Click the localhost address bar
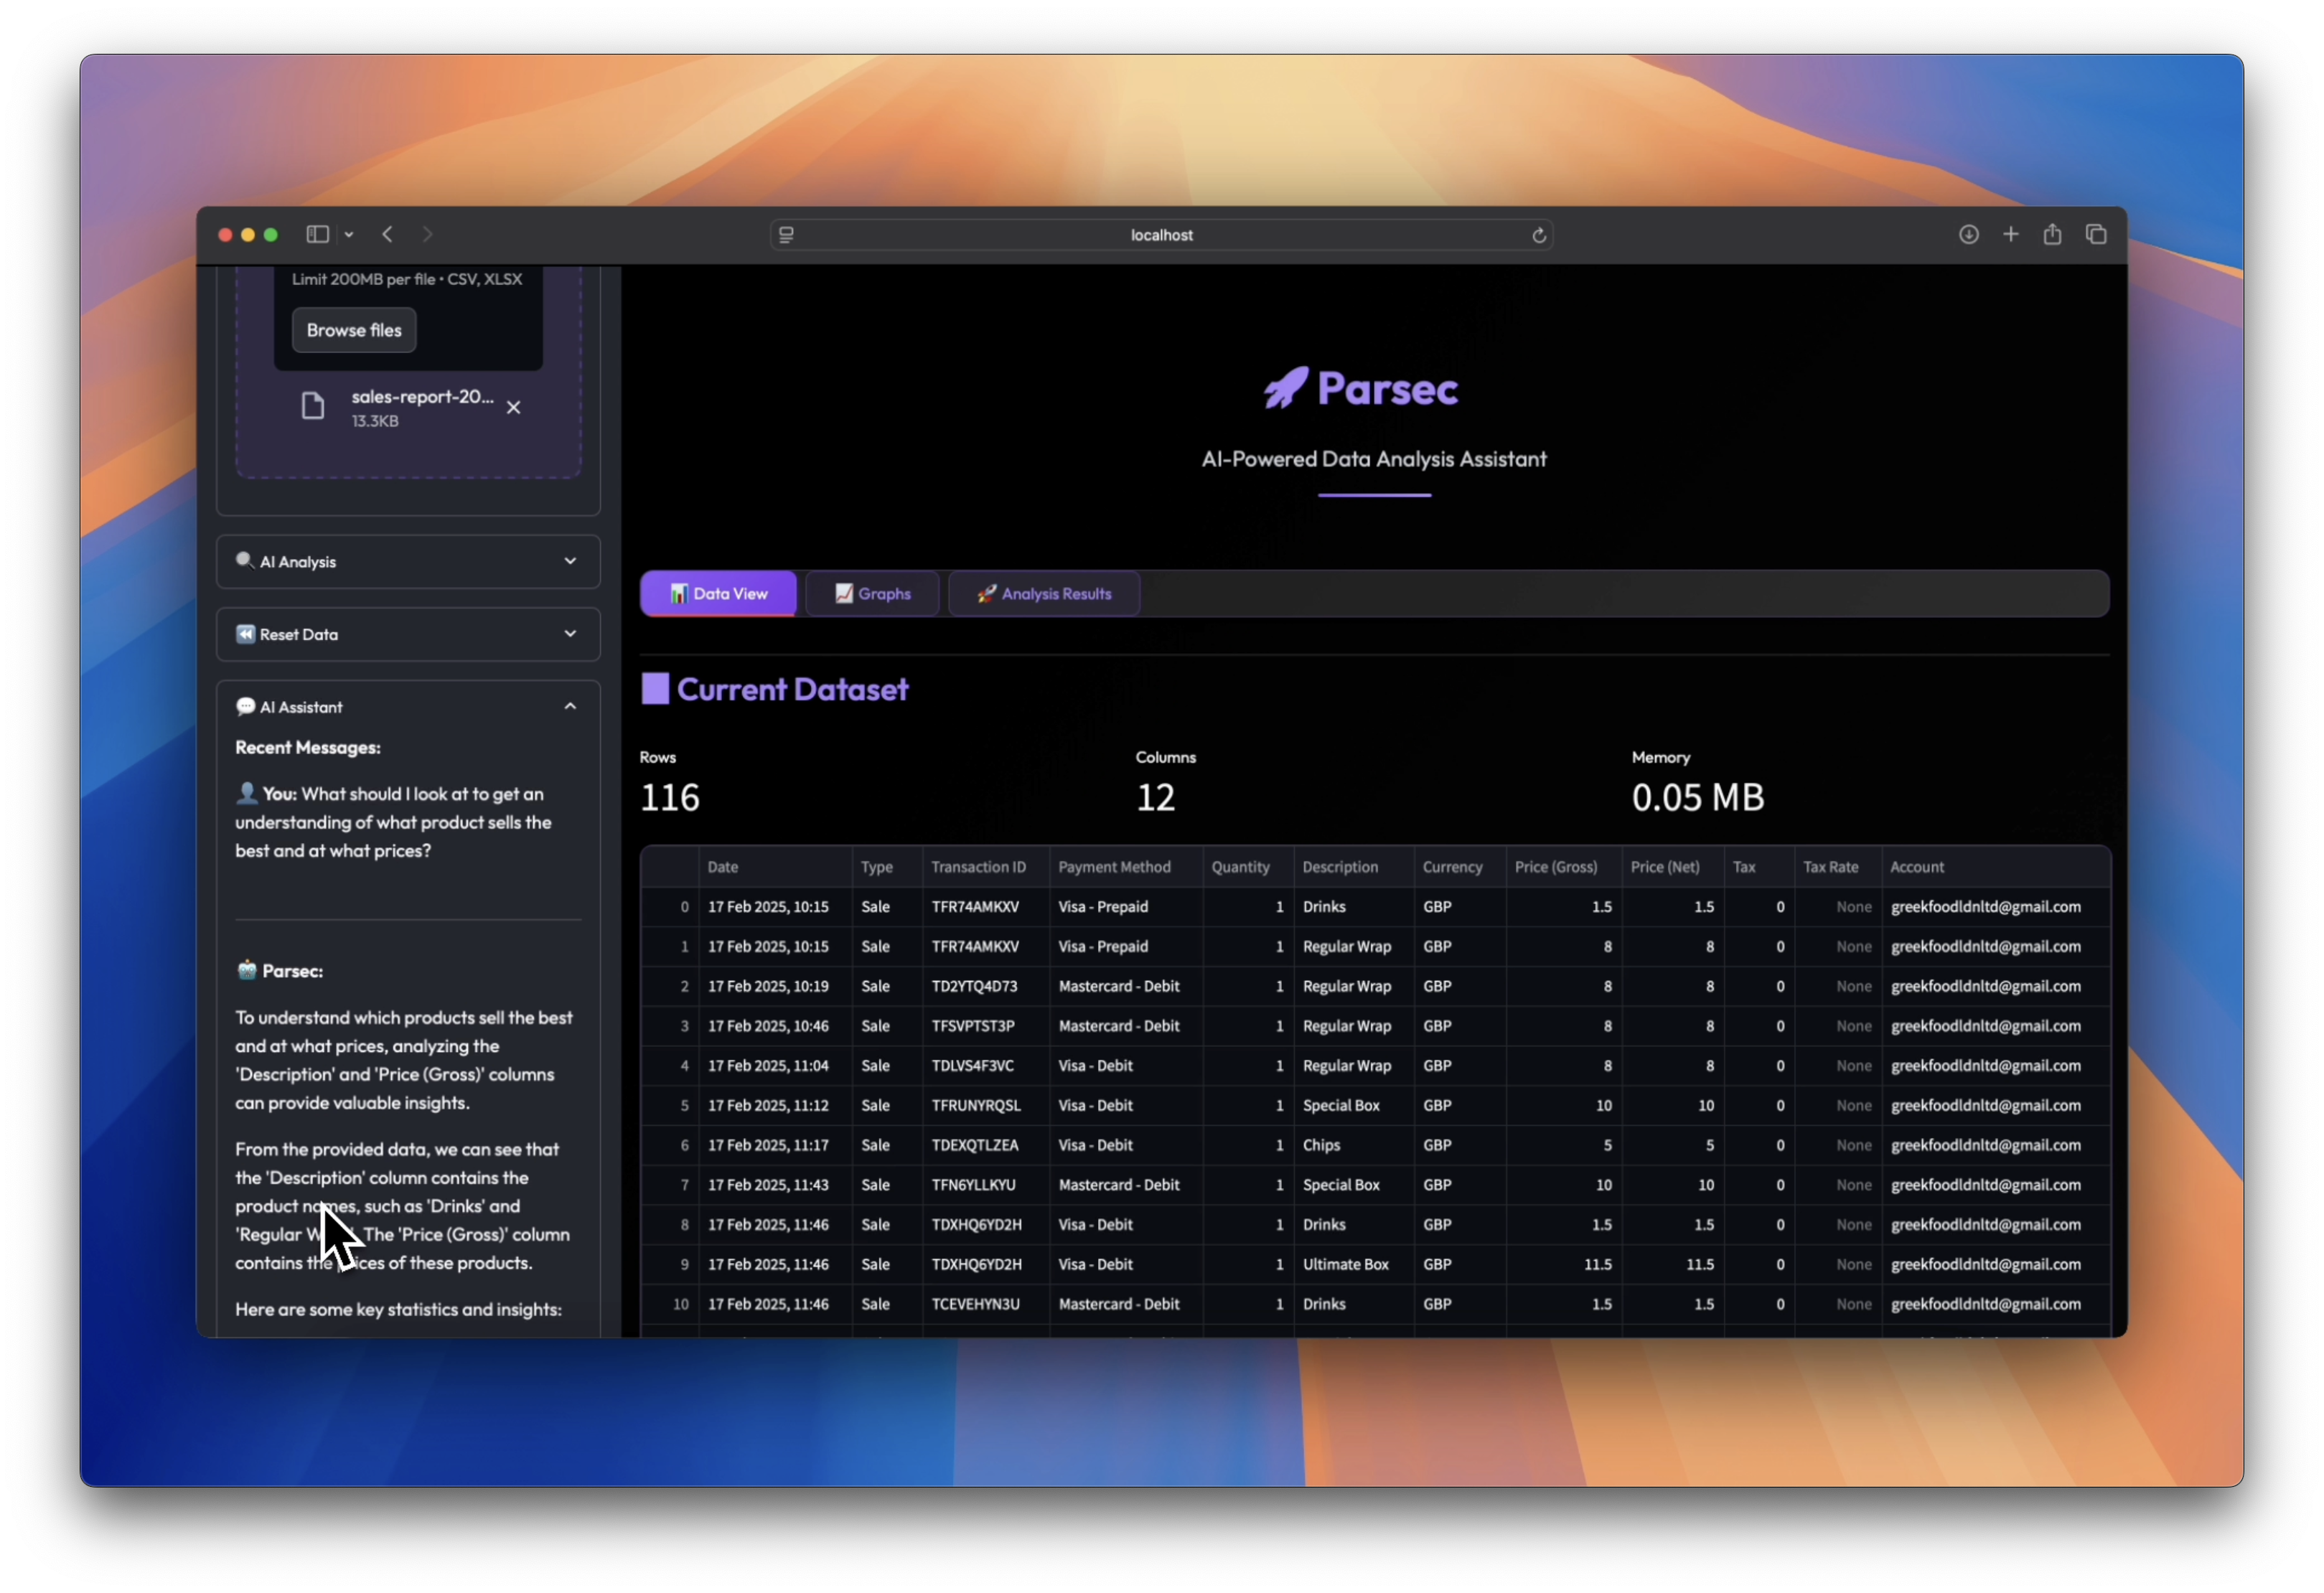Viewport: 2324px width, 1593px height. point(1161,235)
